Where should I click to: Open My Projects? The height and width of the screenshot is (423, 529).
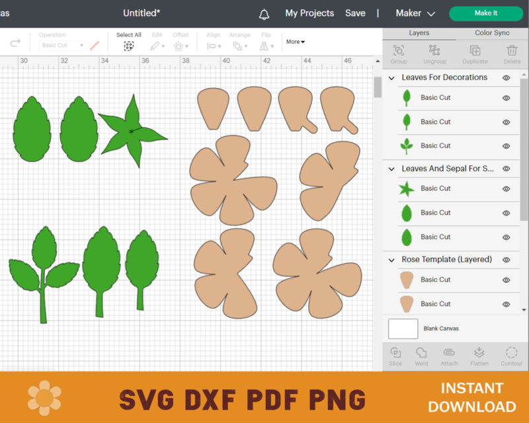pos(308,13)
